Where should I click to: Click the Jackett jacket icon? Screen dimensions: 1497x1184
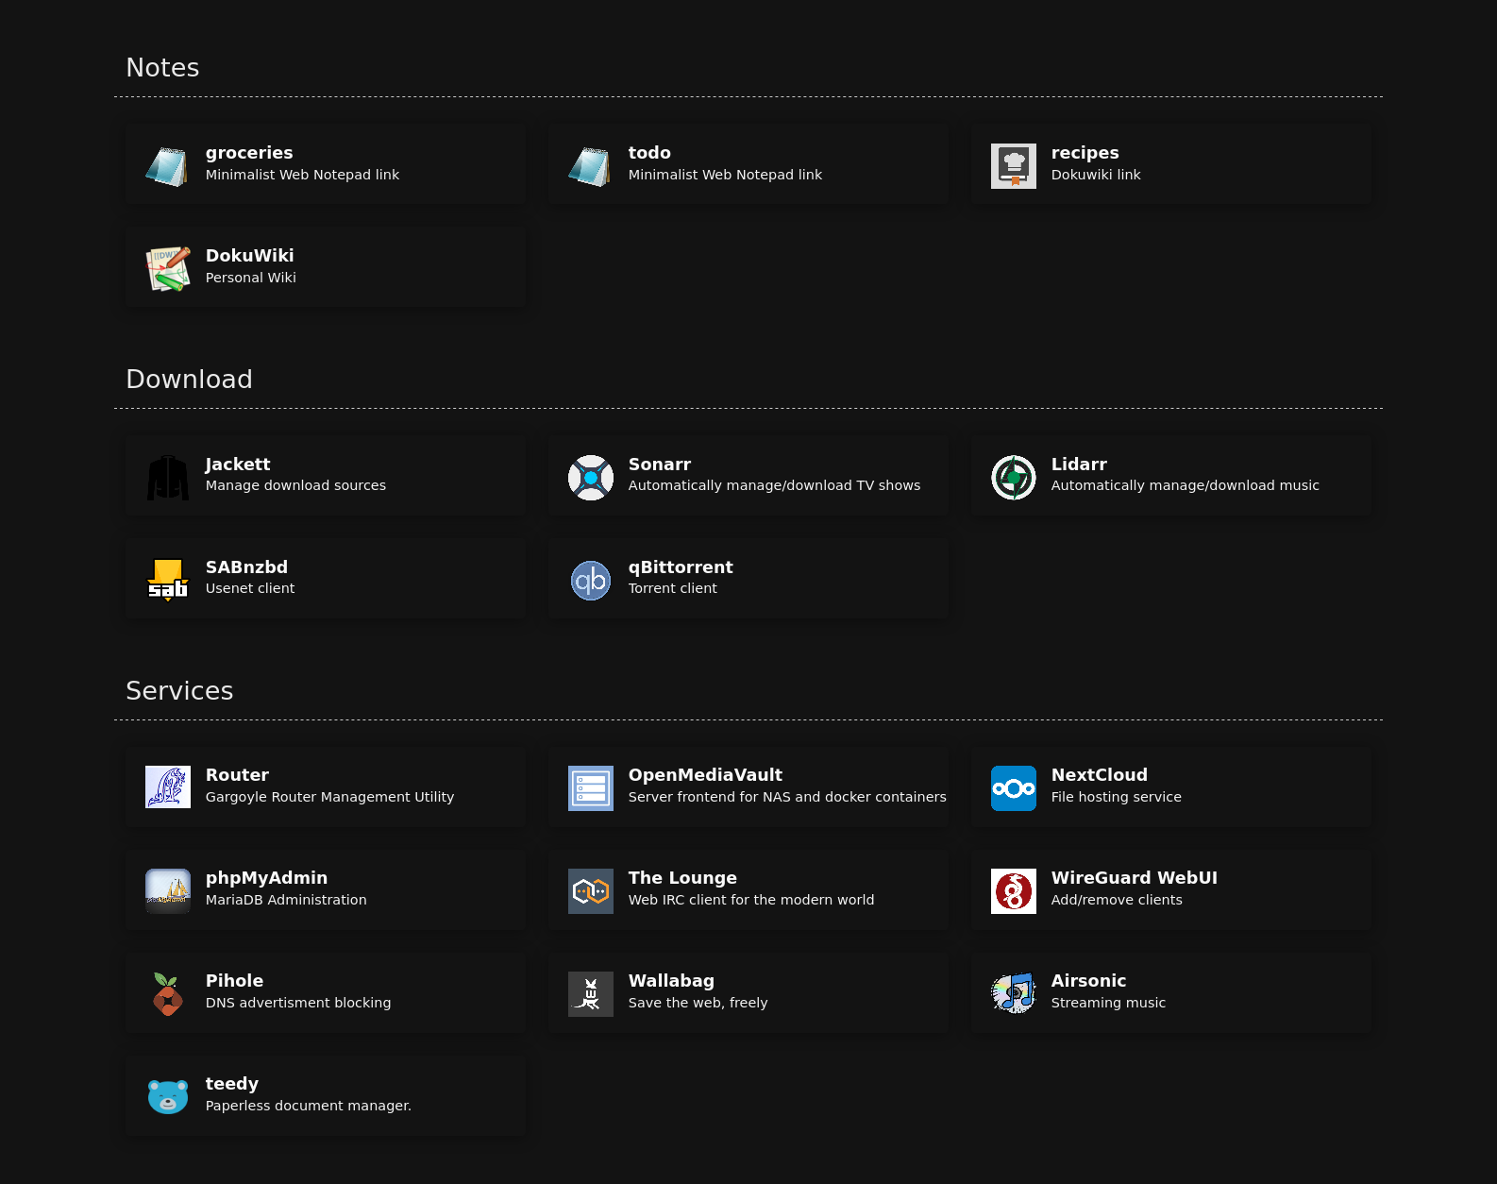tap(168, 478)
